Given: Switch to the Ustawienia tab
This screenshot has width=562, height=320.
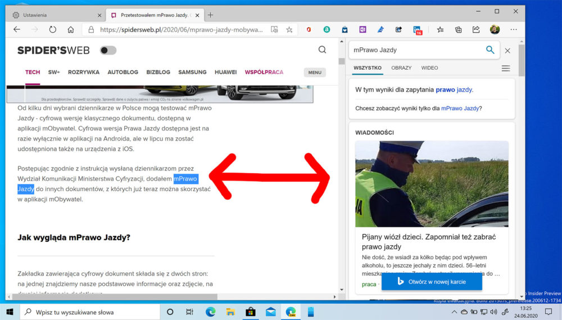Looking at the screenshot, I should (56, 15).
